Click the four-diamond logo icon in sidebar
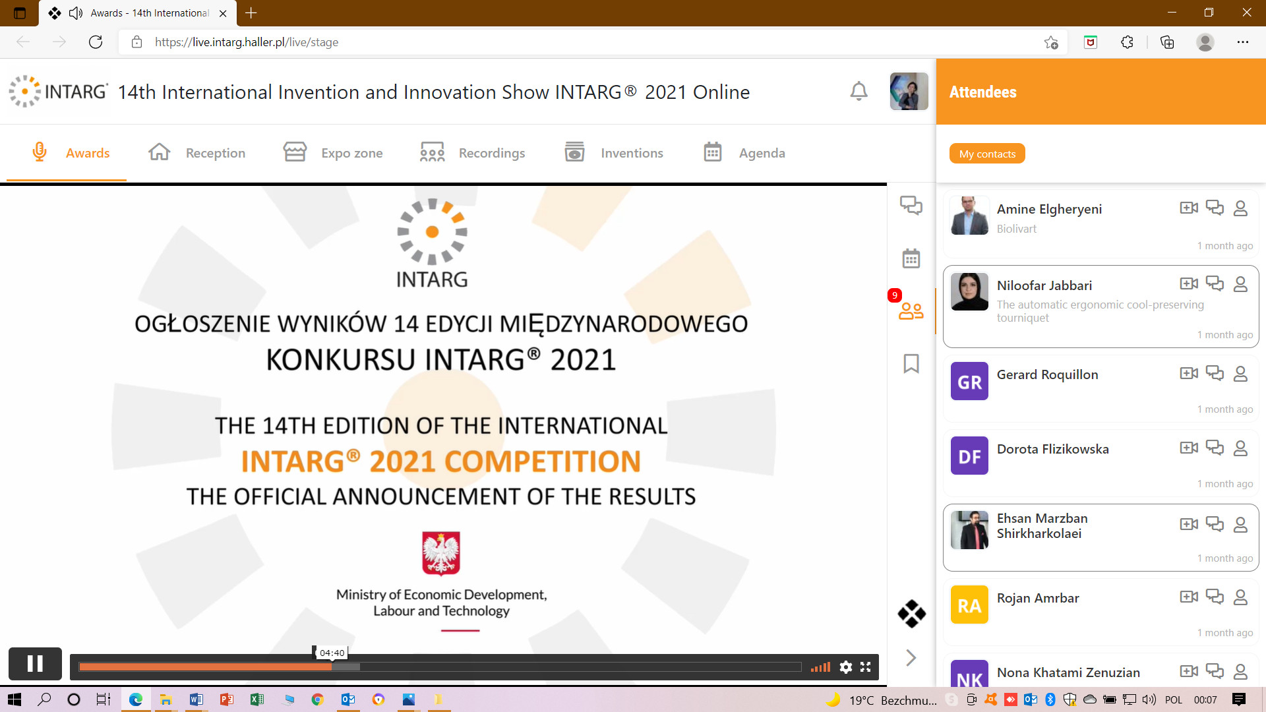Screen dimensions: 1266x712 (x=911, y=613)
